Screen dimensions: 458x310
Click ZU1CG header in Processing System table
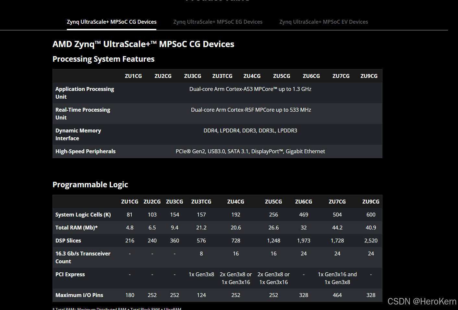pyautogui.click(x=133, y=76)
